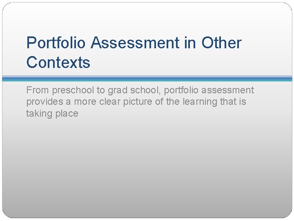Click the word 'Other' in the heading
294x221 pixels.
coord(221,43)
